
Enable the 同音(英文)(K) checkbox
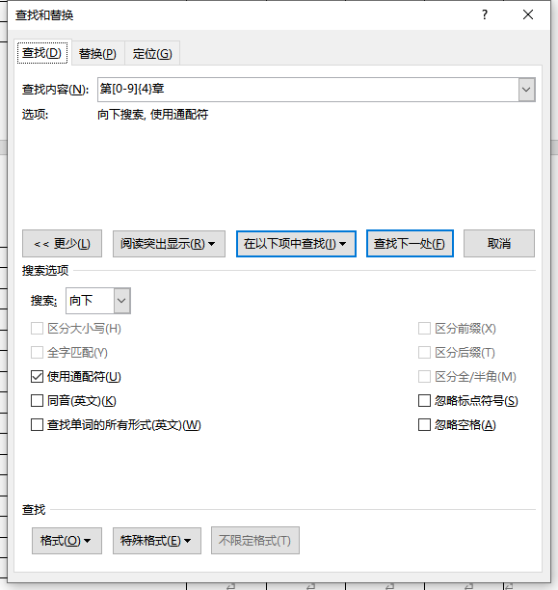37,401
